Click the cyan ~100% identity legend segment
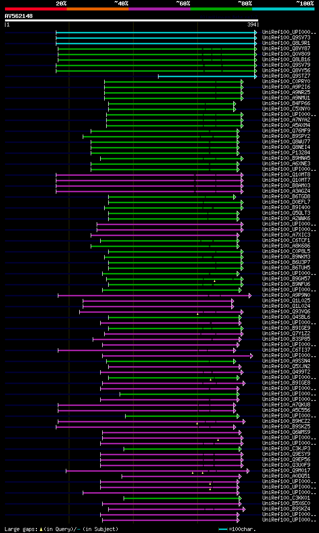Screen dimensions: 319x533 pos(283,9)
